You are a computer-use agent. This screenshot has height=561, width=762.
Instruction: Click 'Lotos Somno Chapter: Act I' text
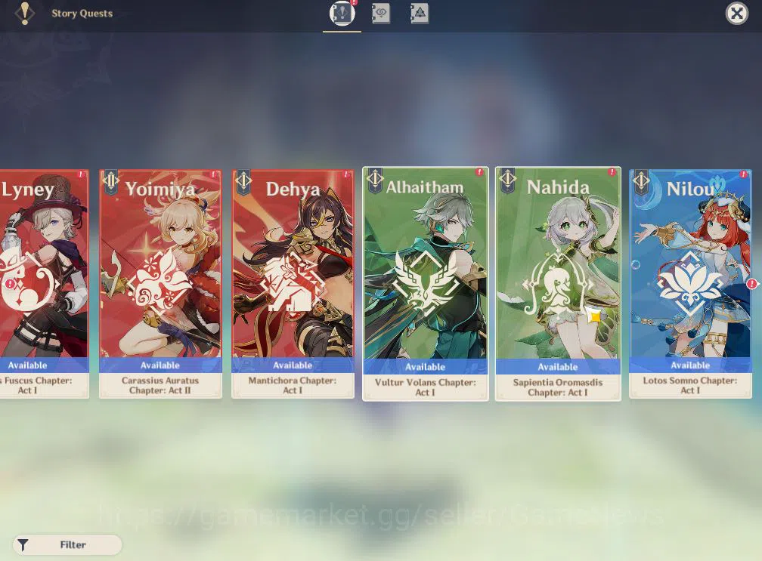(x=690, y=385)
